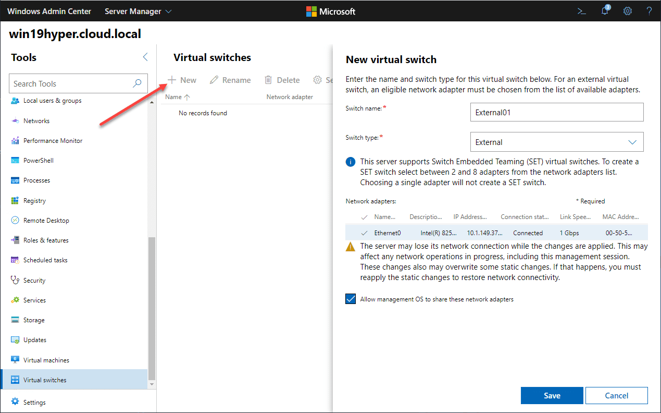Save the new virtual switch
661x413 pixels.
[552, 395]
